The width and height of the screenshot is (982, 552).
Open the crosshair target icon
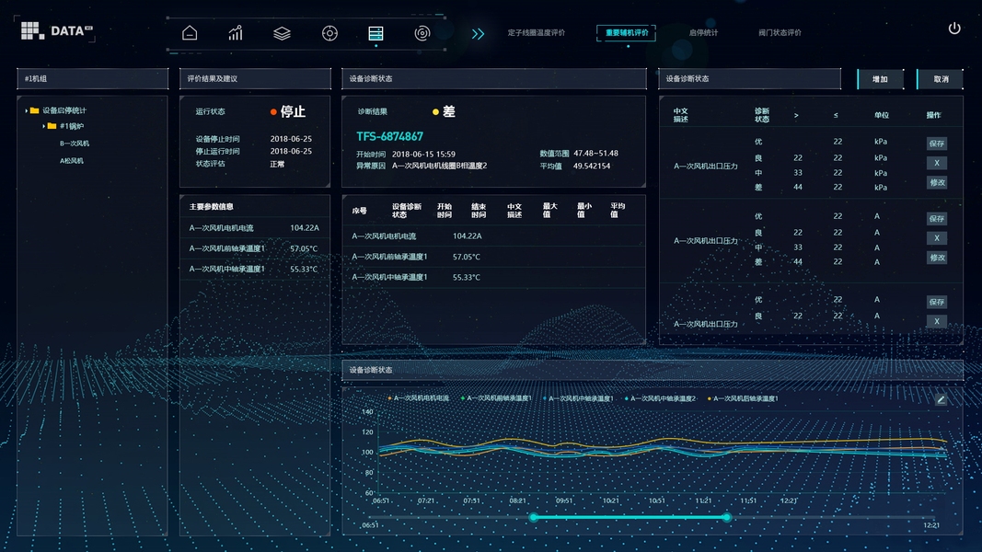(x=329, y=33)
